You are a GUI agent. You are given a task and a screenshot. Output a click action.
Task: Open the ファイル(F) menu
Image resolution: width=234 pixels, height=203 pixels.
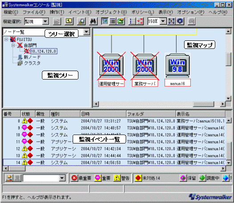[34, 12]
